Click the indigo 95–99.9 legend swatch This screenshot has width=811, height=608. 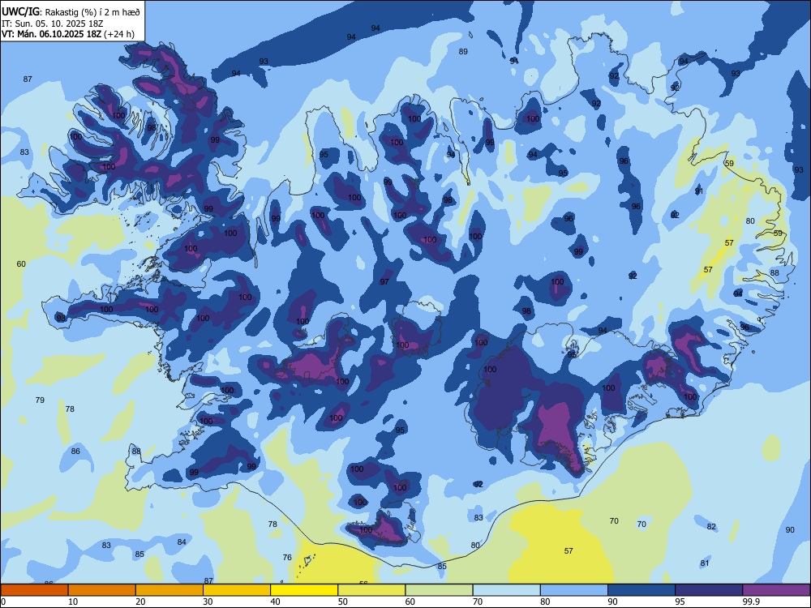point(709,590)
